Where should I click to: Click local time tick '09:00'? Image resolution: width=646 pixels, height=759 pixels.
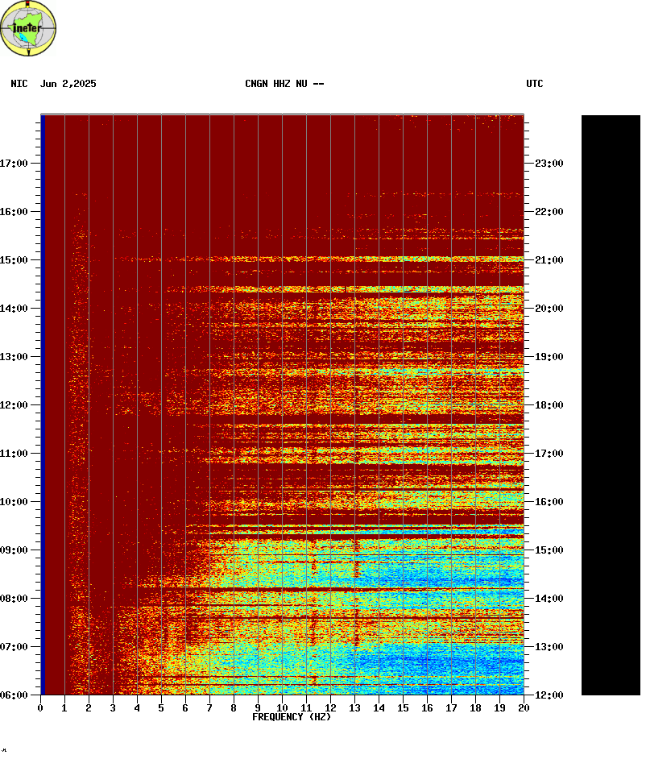coord(14,550)
